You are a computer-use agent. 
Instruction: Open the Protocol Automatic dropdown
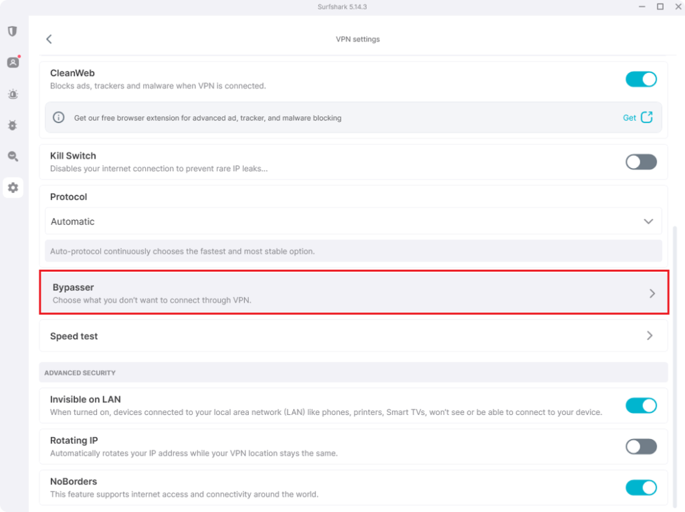tap(353, 222)
